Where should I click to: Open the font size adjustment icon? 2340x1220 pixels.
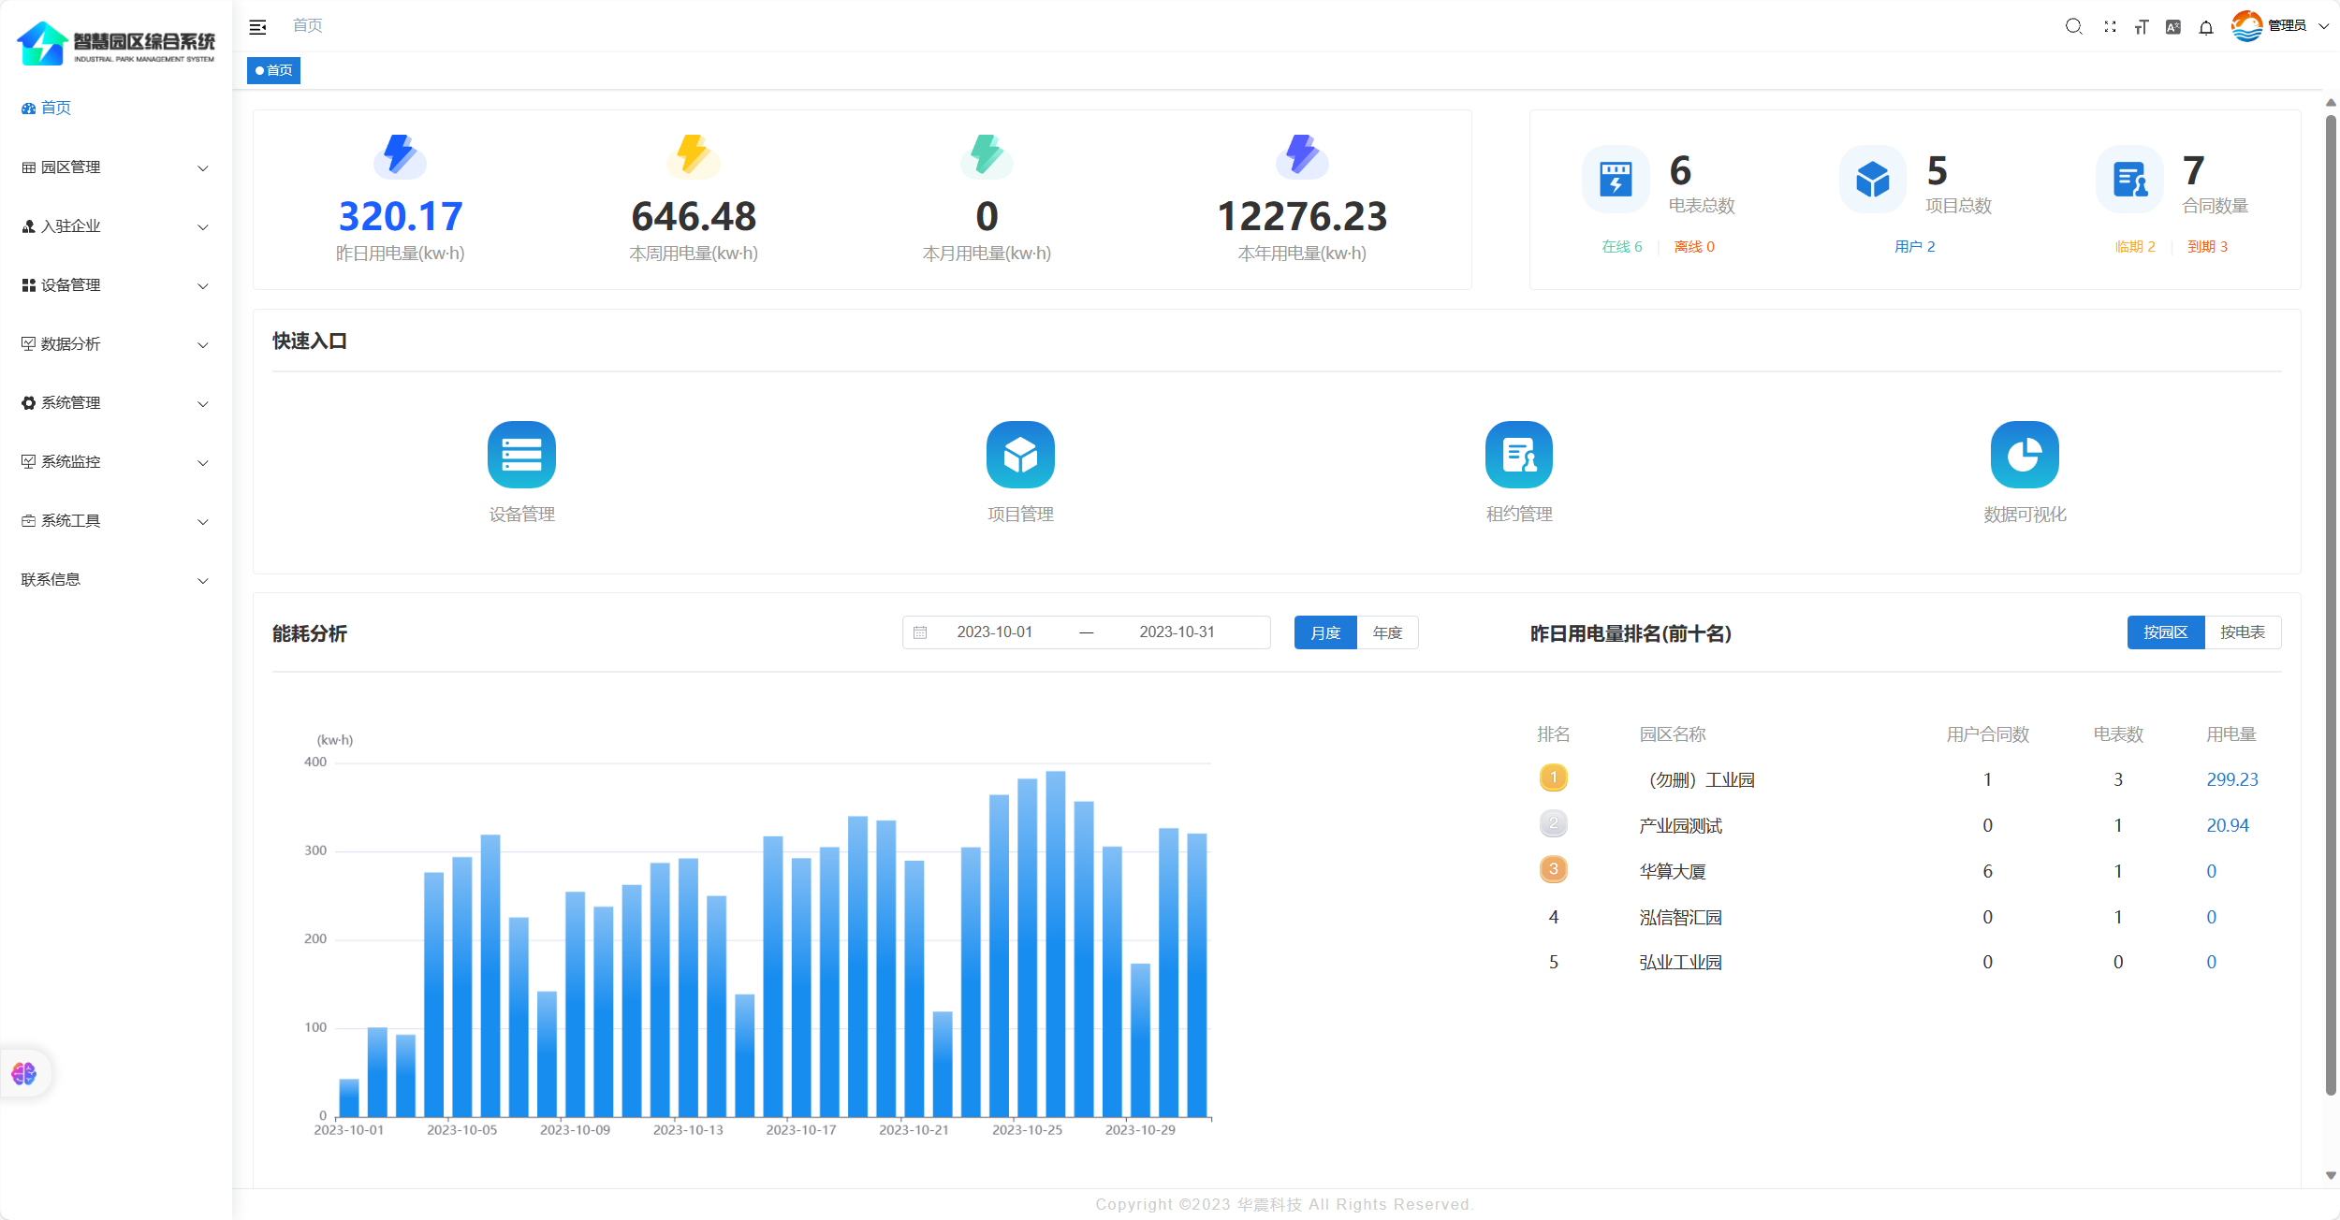(2142, 26)
